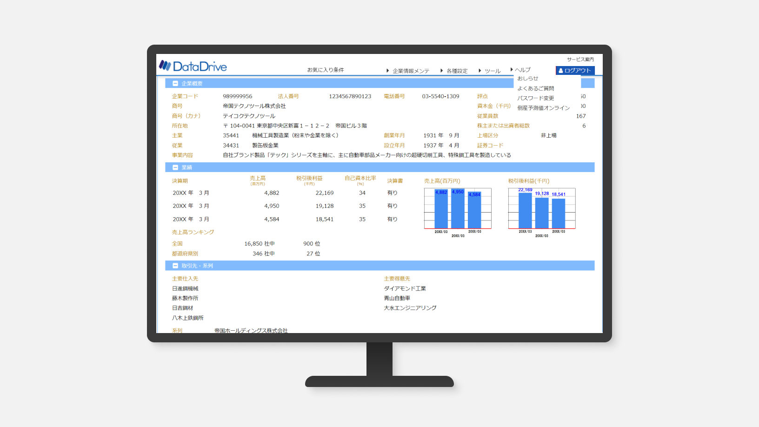759x427 pixels.
Task: Click the DataDrive logo
Action: [193, 66]
